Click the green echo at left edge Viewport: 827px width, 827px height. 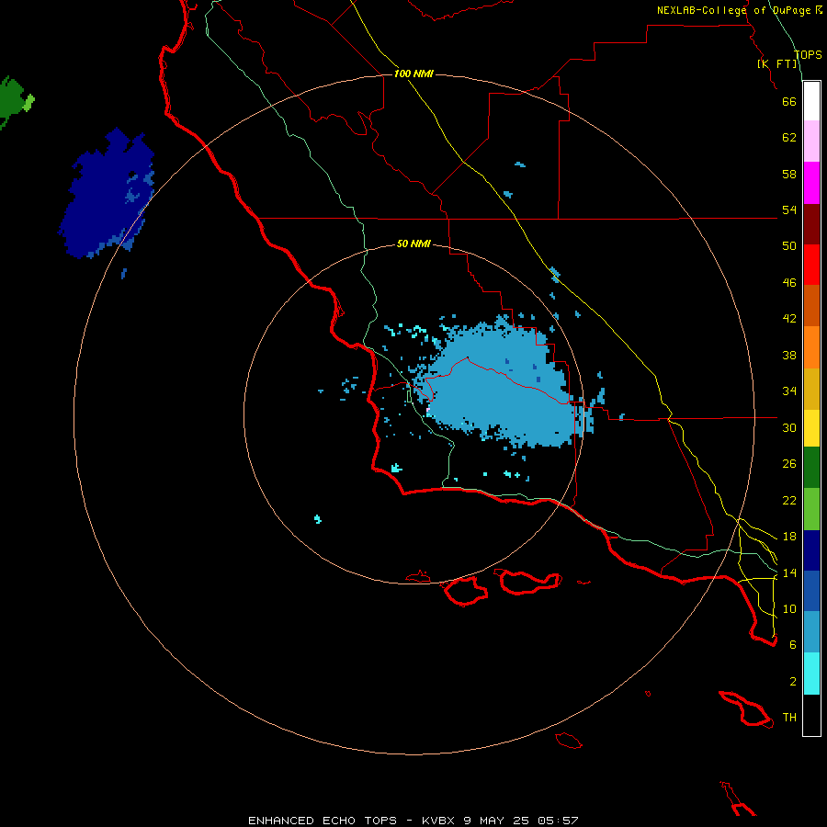point(15,102)
